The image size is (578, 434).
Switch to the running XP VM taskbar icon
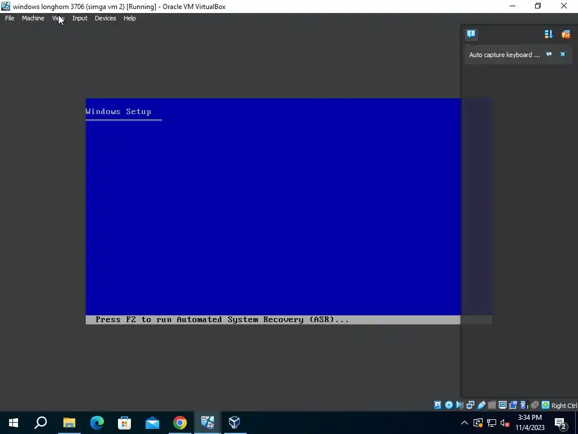[x=207, y=423]
